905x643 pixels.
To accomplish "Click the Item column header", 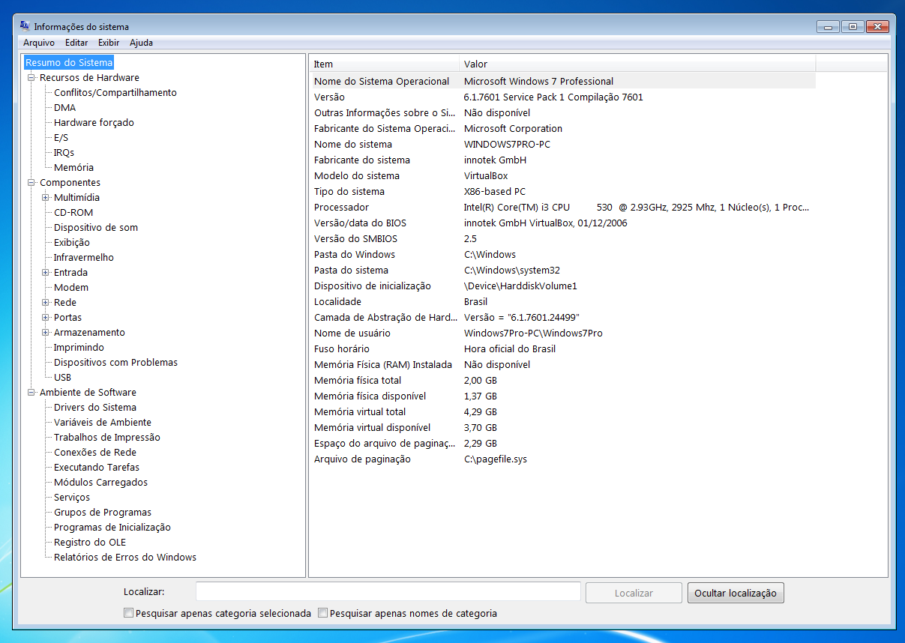I will pos(384,64).
